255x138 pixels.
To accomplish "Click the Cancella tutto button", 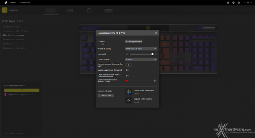I will (106, 96).
